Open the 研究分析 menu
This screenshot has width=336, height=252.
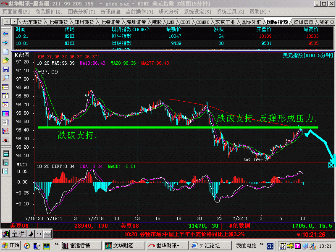[168, 12]
